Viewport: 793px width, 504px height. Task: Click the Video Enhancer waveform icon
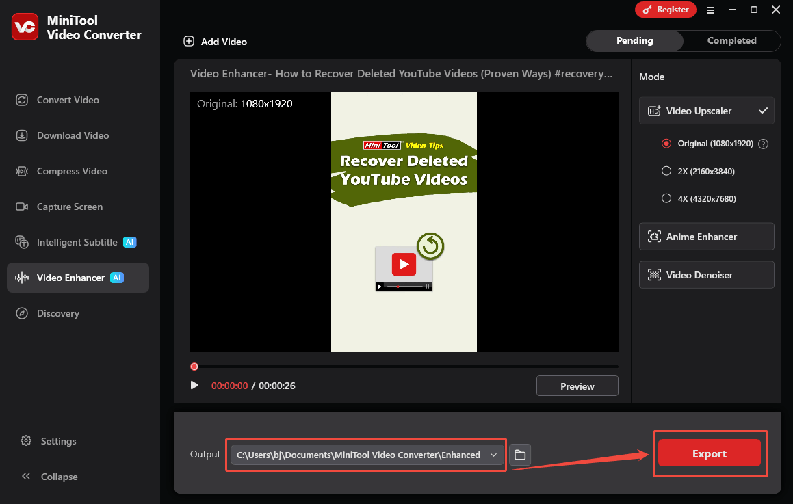[22, 278]
